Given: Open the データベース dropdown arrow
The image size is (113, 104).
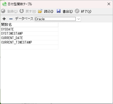Looking at the screenshot, I should [x=79, y=19].
